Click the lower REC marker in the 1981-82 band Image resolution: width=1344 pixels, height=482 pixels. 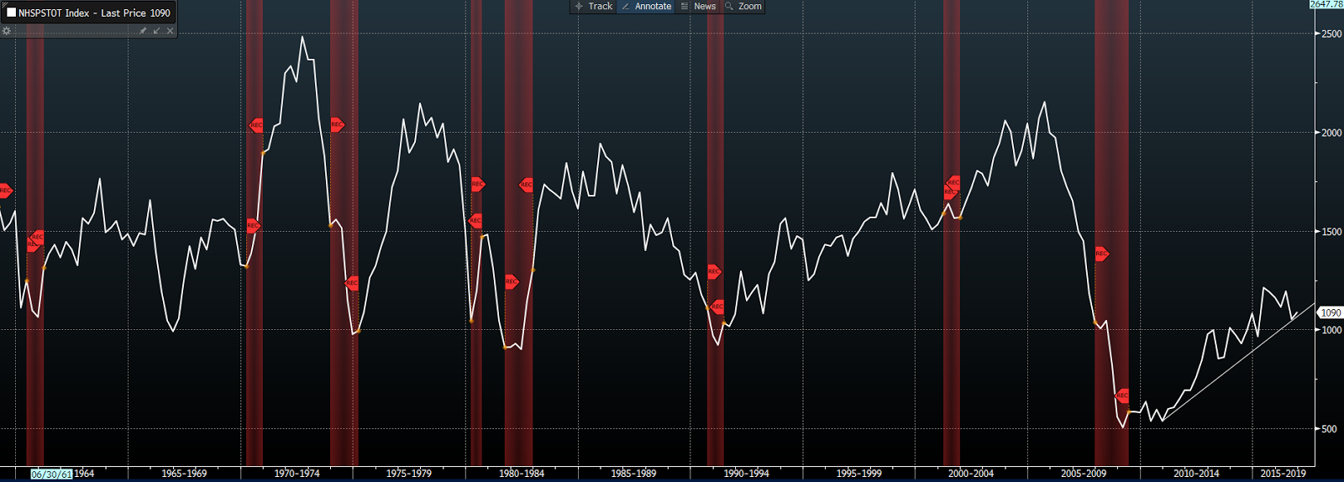tap(512, 281)
